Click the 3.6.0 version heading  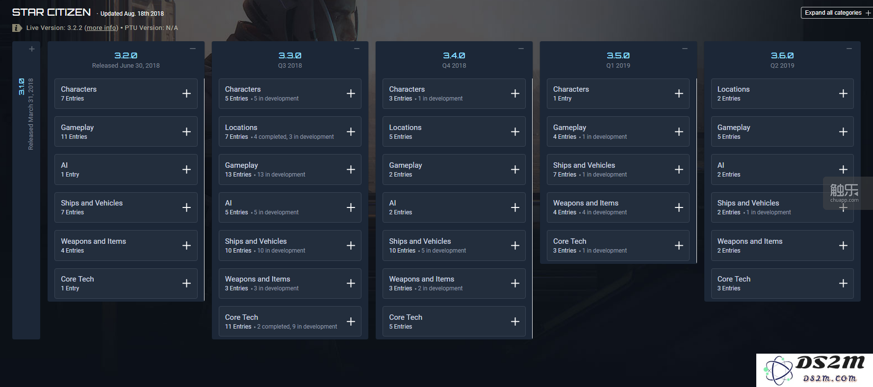tap(782, 55)
